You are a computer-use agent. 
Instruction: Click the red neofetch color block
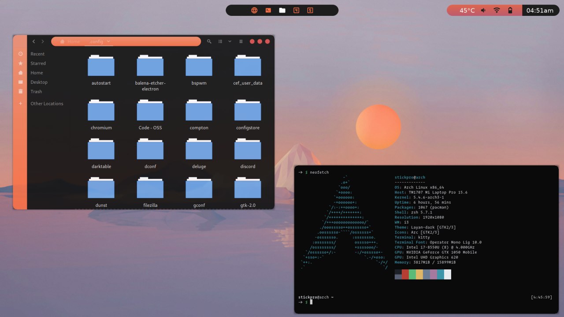(x=405, y=274)
